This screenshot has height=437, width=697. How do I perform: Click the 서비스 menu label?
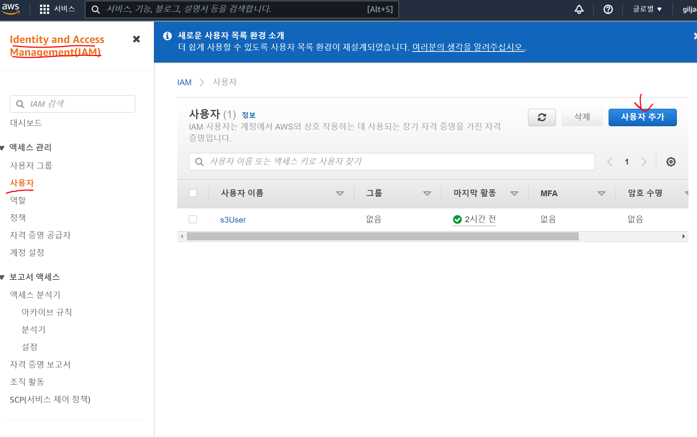tap(64, 9)
